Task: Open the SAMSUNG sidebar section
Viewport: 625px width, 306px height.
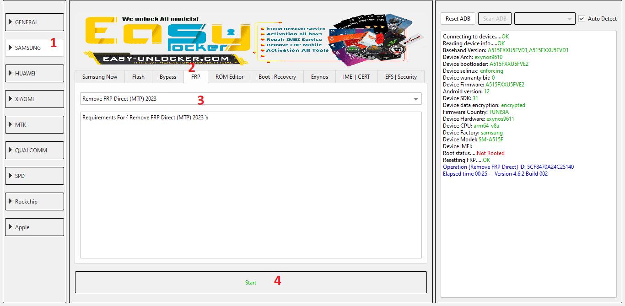Action: [34, 48]
